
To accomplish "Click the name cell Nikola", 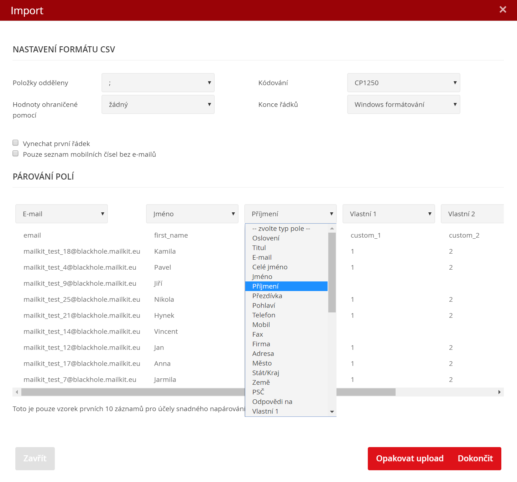I will [164, 300].
